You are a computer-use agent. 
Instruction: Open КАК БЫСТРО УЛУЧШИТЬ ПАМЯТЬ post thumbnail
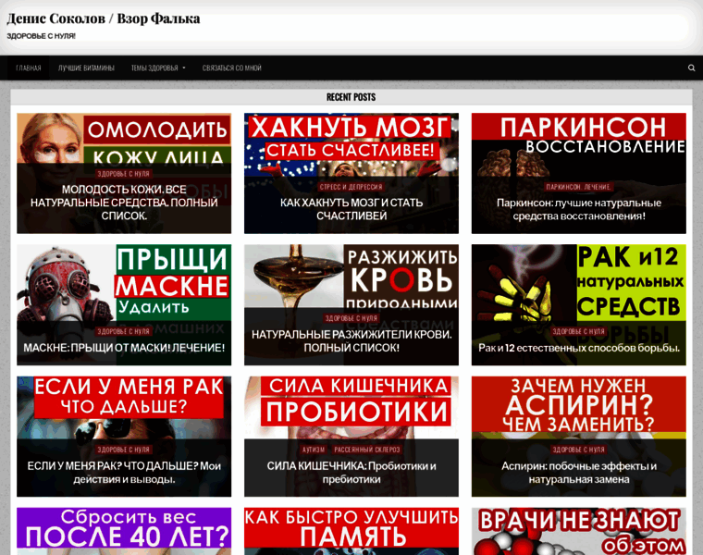(351, 531)
